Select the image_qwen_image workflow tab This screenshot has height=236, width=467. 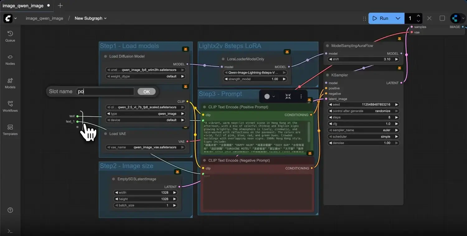click(x=23, y=6)
